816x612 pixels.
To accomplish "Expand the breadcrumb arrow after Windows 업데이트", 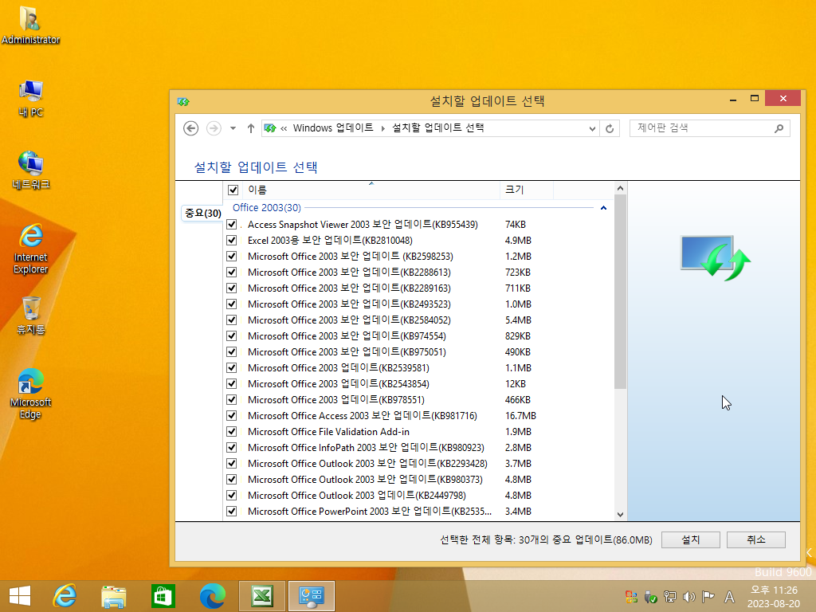I will (383, 128).
